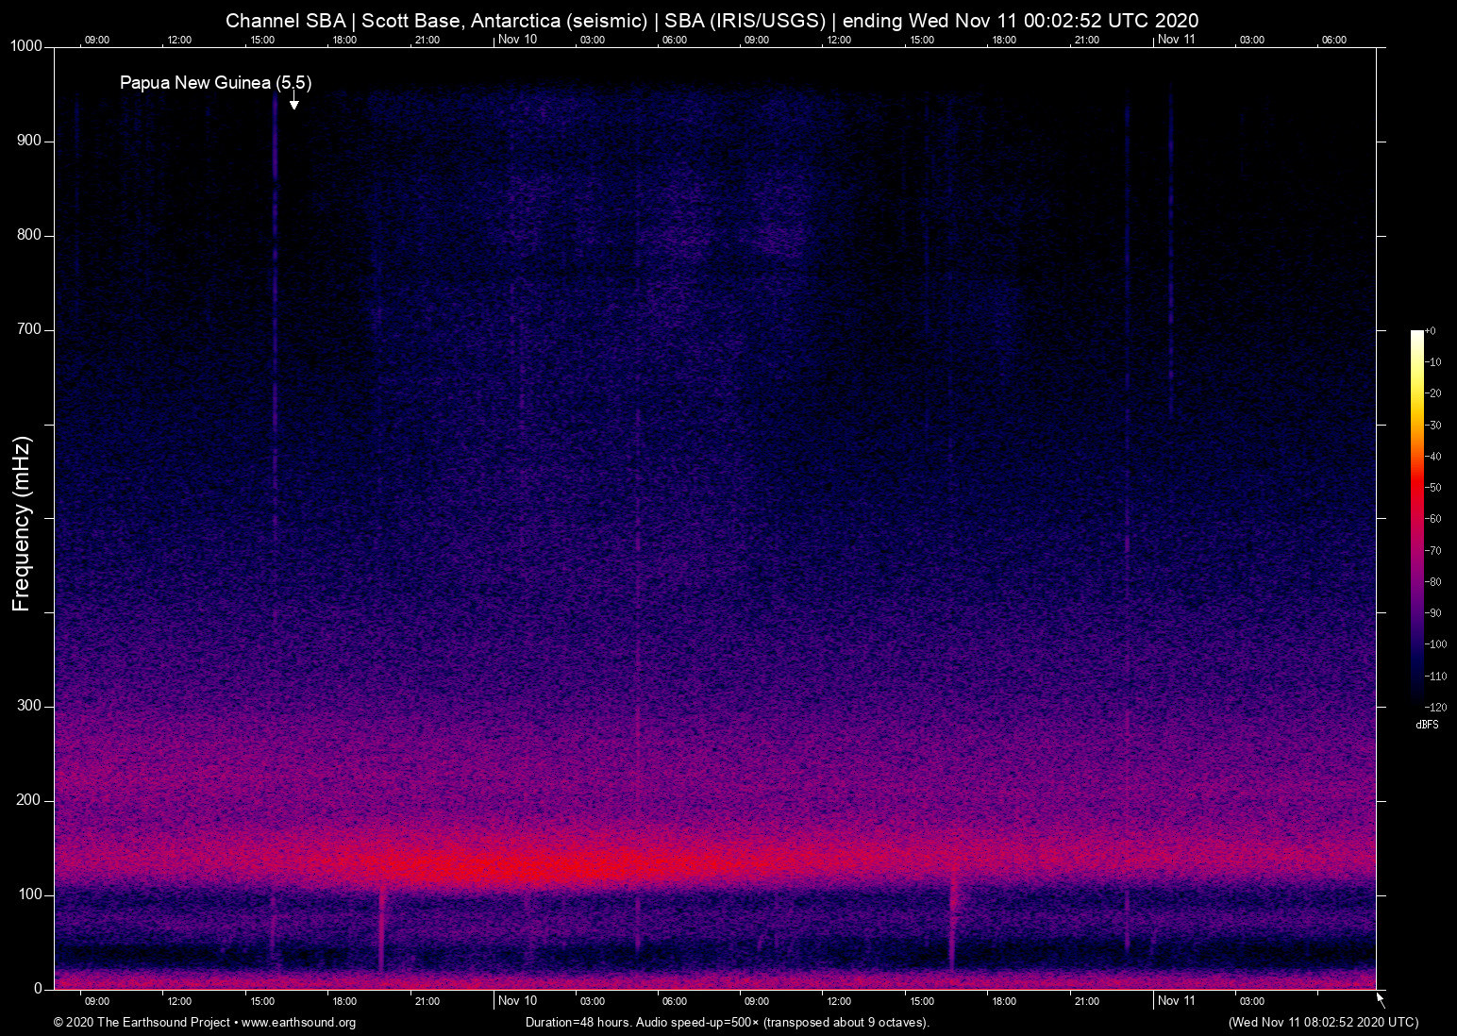Click the top of the colorbar scale
The height and width of the screenshot is (1036, 1457).
[x=1415, y=335]
